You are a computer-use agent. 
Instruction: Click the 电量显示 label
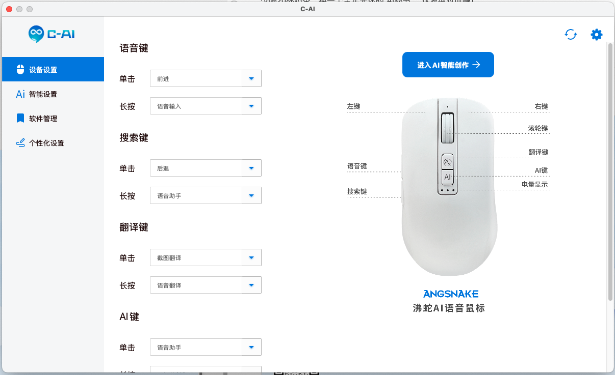click(534, 185)
